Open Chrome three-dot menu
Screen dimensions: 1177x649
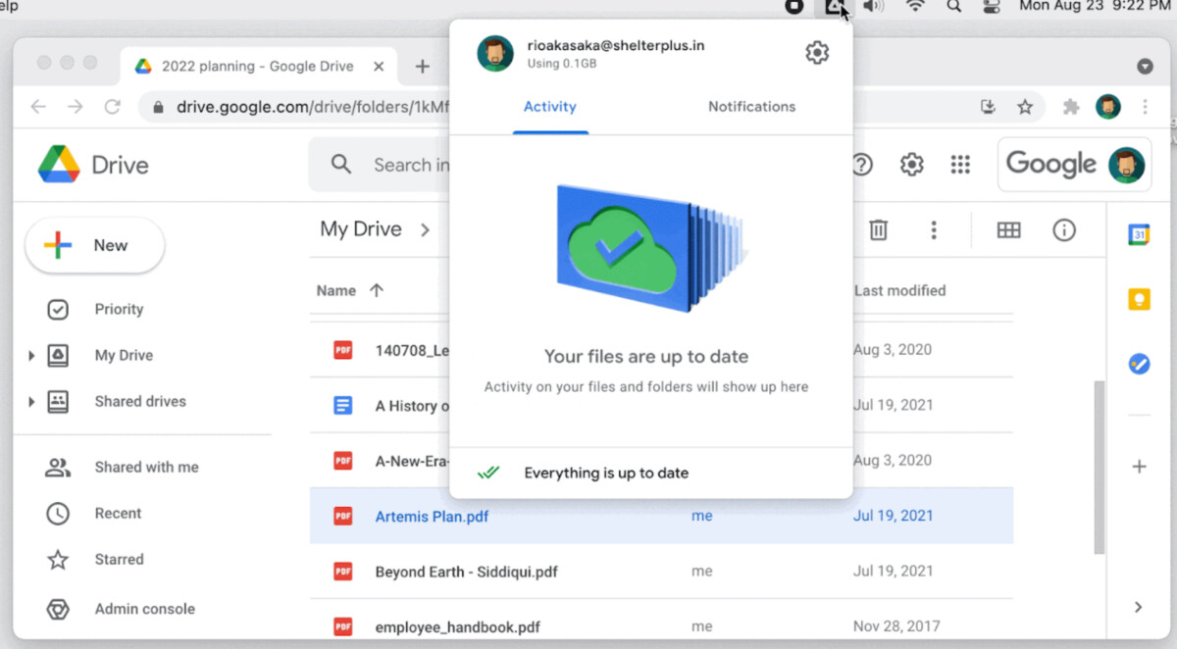pos(1145,107)
